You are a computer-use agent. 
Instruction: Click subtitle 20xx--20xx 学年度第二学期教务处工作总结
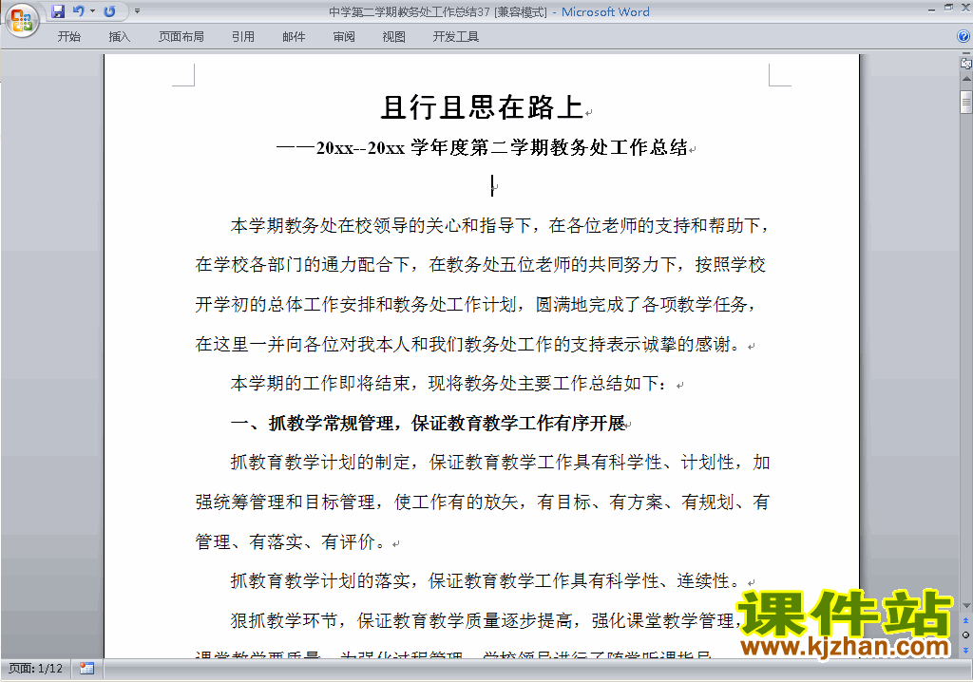click(x=502, y=147)
